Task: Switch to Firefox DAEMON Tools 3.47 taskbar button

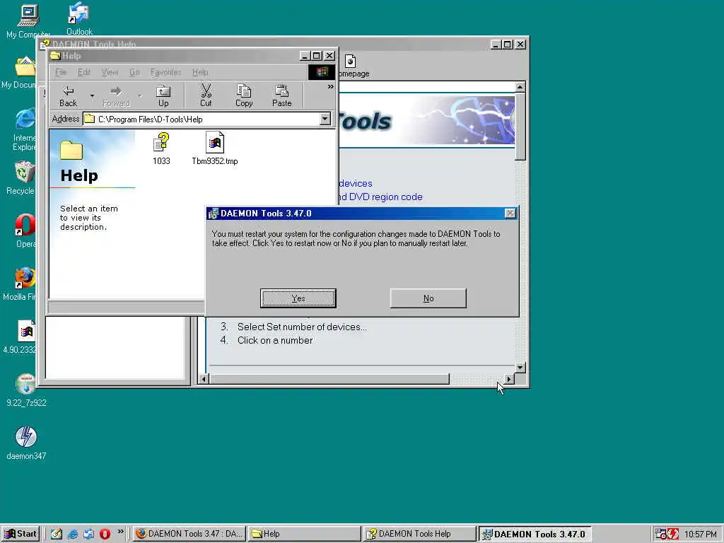Action: 189,534
